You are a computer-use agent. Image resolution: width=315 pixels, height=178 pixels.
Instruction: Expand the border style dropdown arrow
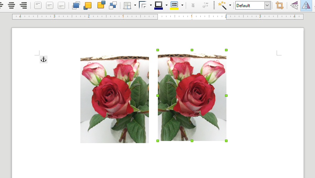[x=151, y=5]
